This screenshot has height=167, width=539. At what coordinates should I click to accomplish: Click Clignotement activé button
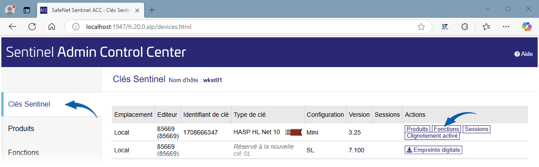pos(432,136)
